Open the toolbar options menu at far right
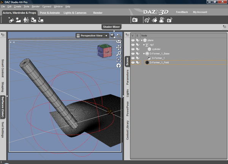The image size is (228, 164). 225,27
